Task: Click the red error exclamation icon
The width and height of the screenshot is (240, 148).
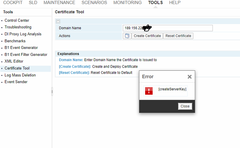Action: 149,91
